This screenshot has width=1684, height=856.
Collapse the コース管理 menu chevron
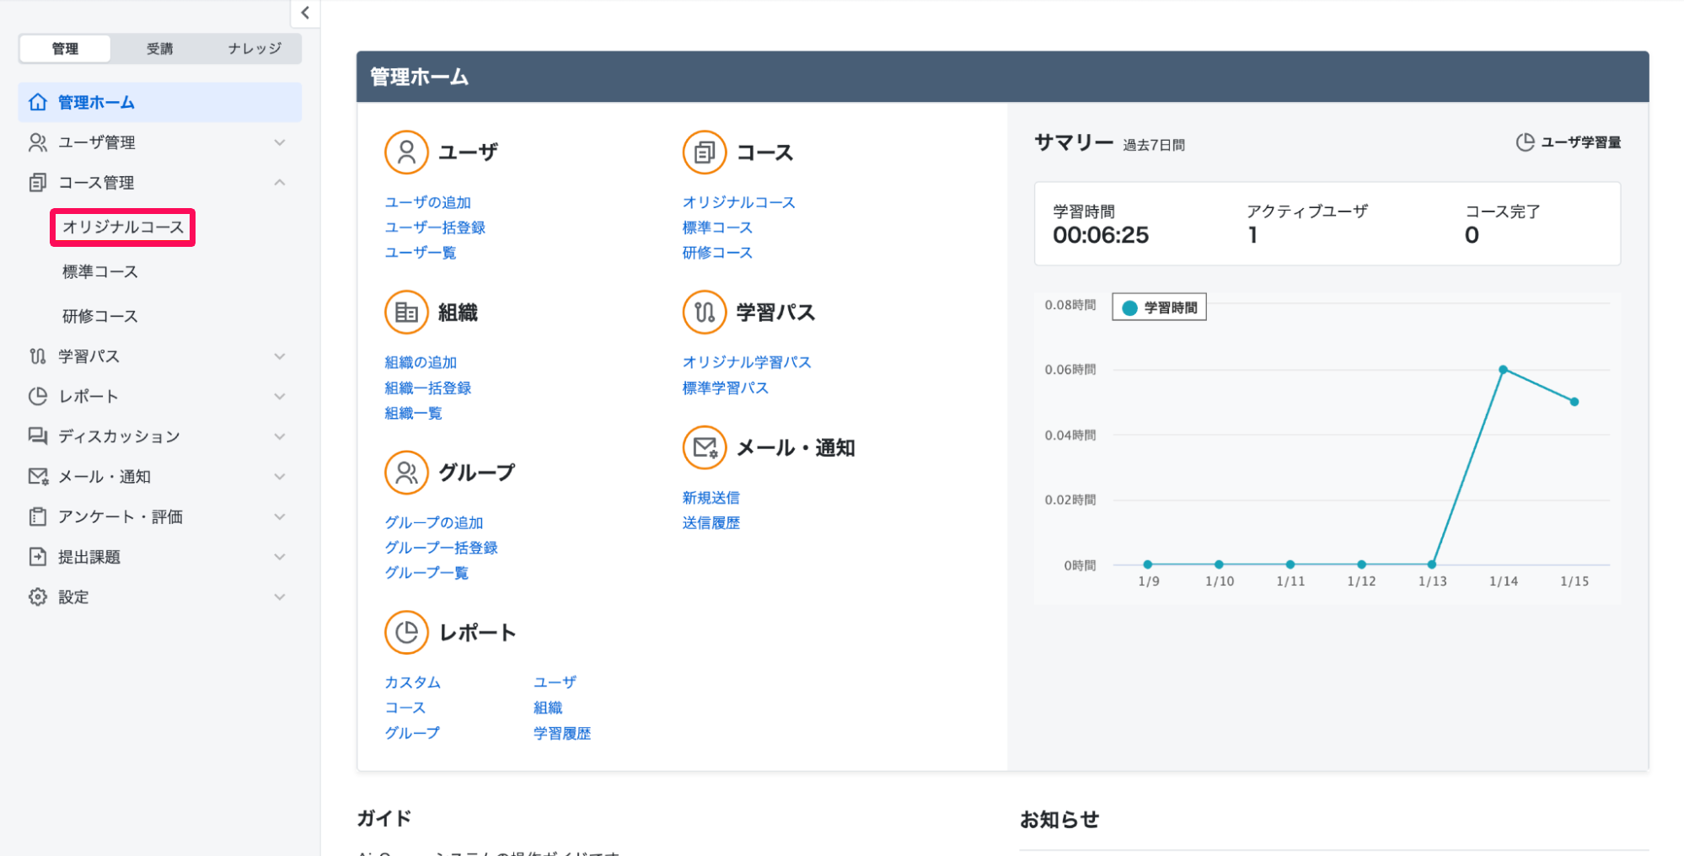pos(280,182)
